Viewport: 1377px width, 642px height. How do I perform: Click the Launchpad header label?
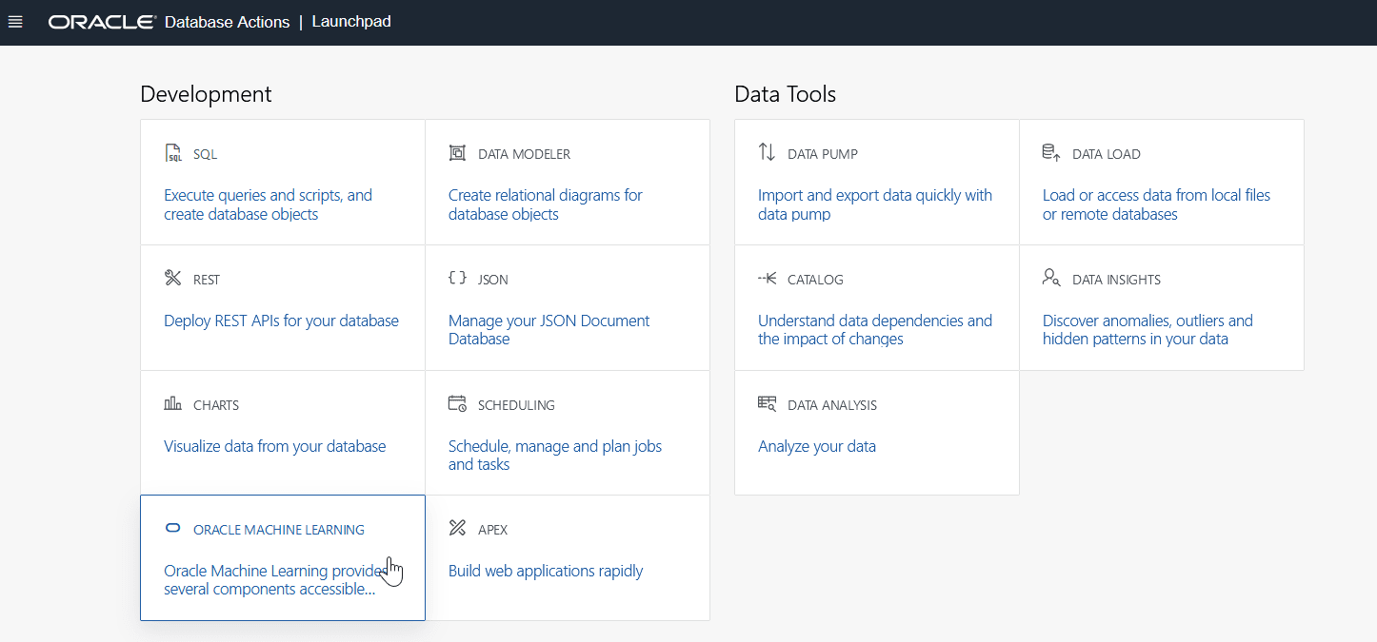[351, 22]
